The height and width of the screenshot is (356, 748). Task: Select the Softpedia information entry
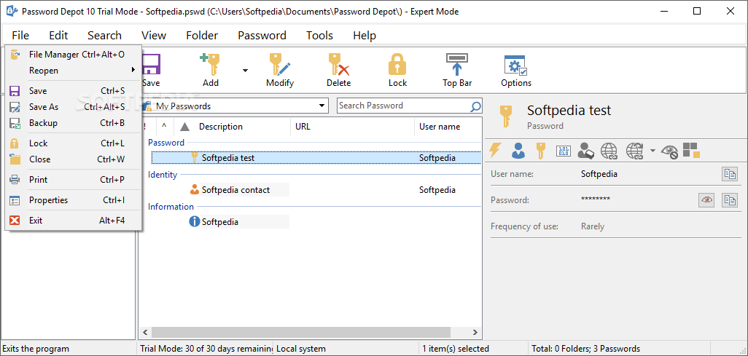pos(220,221)
